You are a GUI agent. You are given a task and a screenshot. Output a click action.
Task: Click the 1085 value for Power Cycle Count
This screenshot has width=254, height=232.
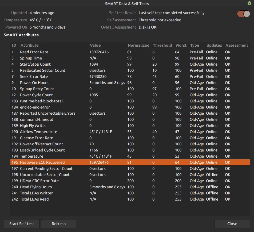point(94,95)
